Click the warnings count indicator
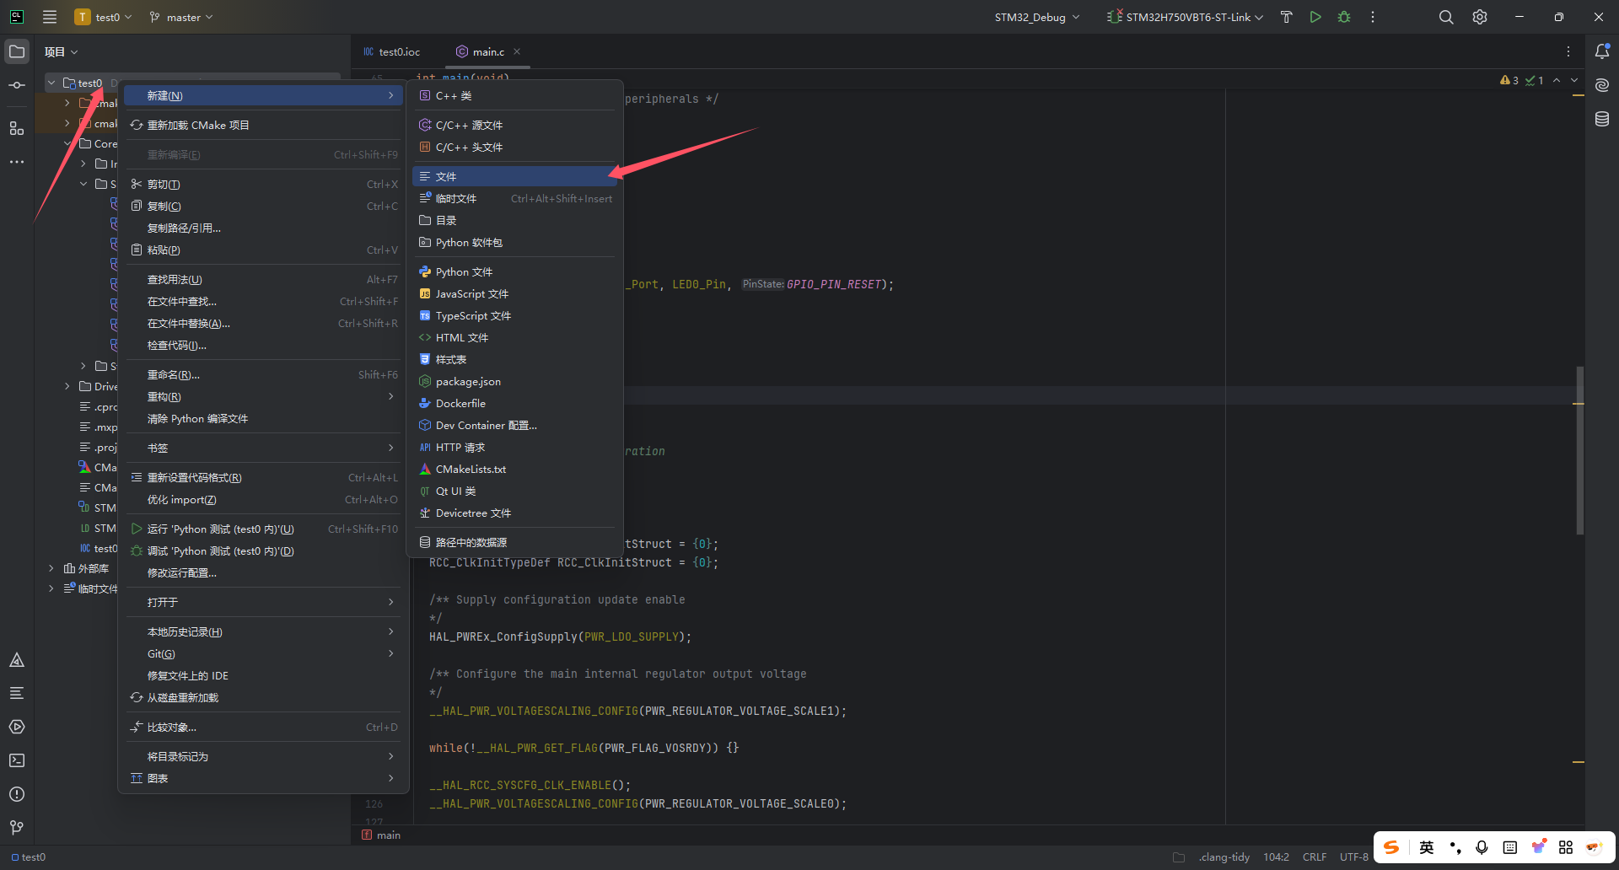The width and height of the screenshot is (1619, 870). click(x=1509, y=80)
